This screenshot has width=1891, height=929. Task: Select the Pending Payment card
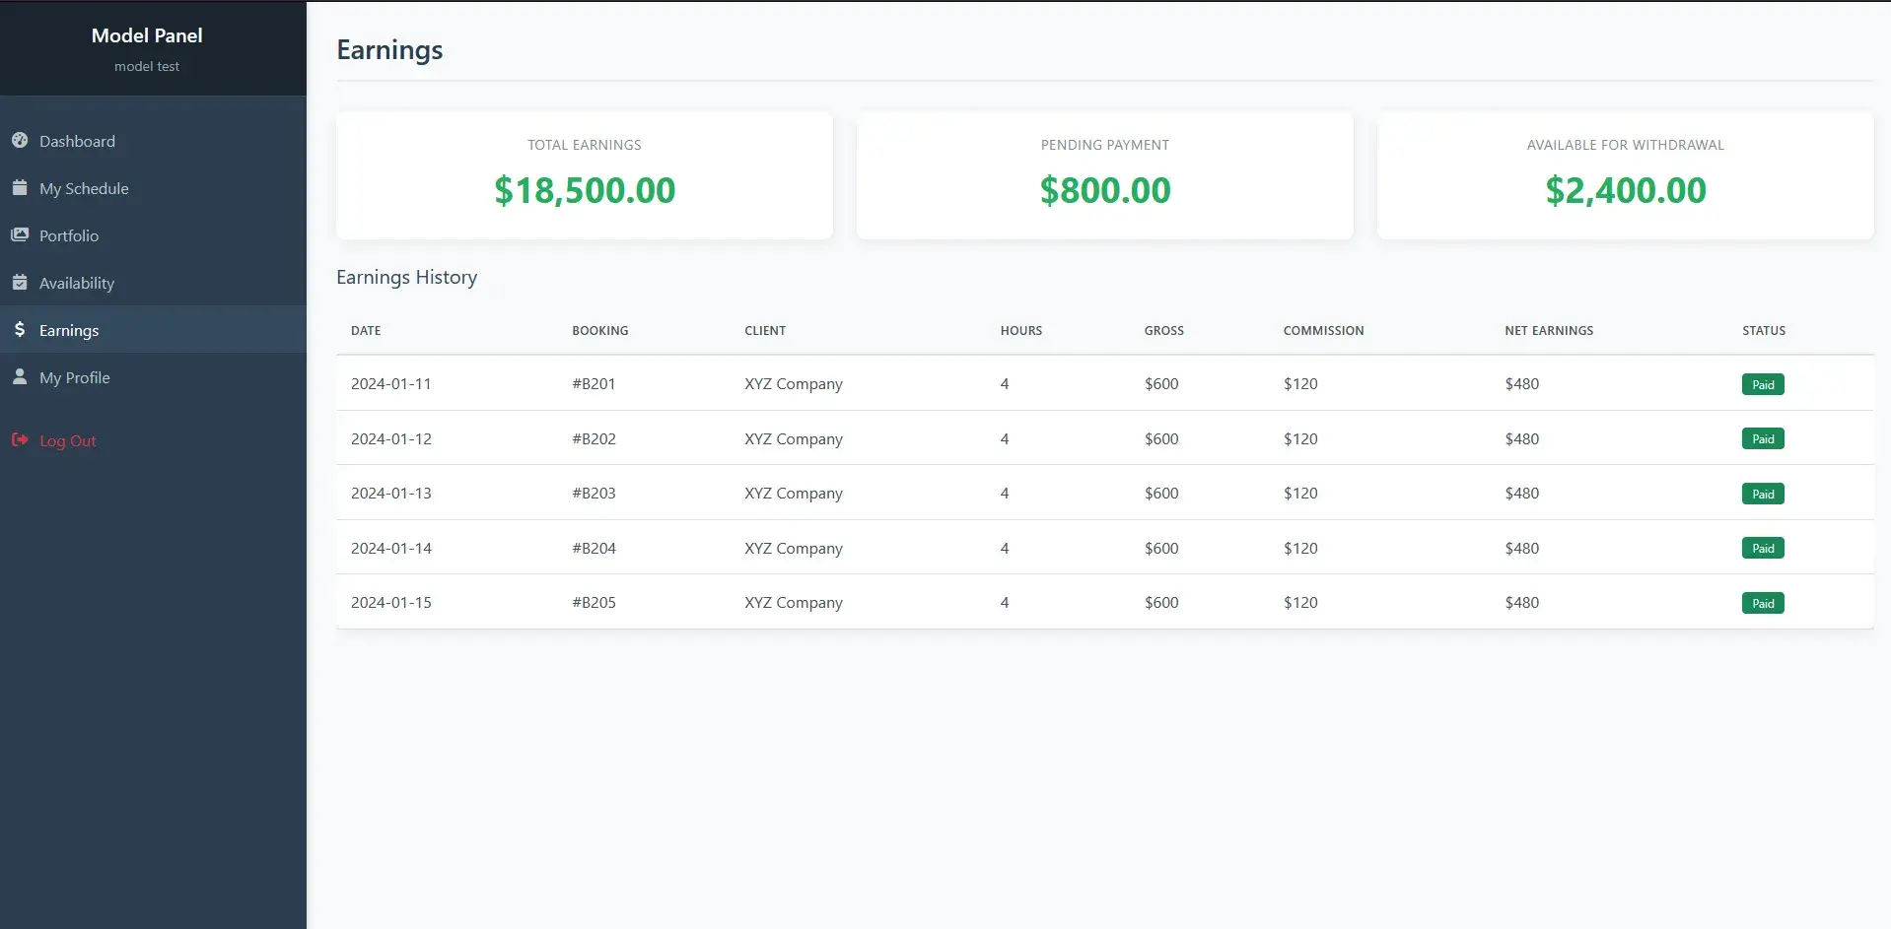coord(1104,175)
